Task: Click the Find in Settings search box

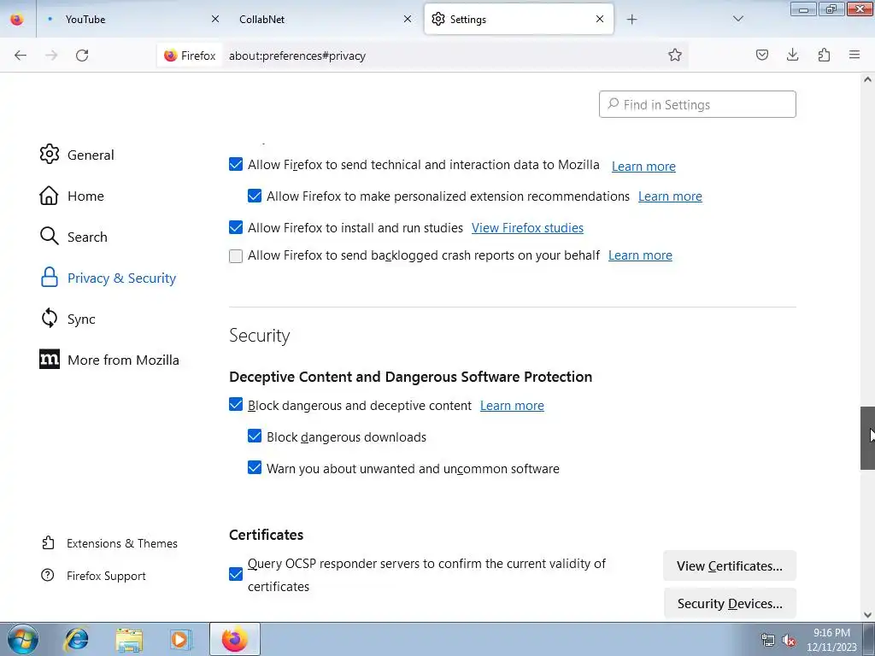Action: pyautogui.click(x=697, y=104)
